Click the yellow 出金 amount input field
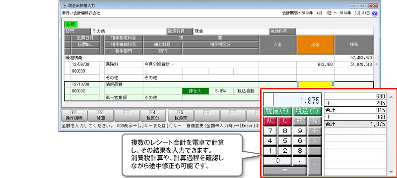The height and width of the screenshot is (178, 397). pos(316,85)
